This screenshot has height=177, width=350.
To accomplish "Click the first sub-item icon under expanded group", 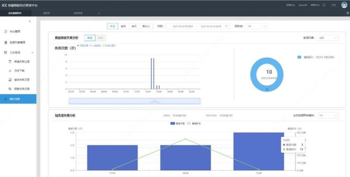I will 10,62.
